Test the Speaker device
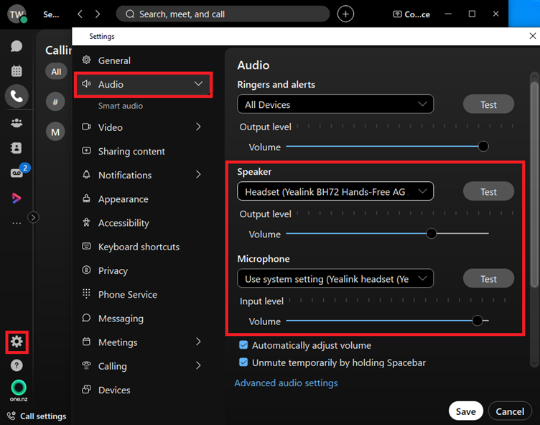The height and width of the screenshot is (425, 540). tap(488, 191)
